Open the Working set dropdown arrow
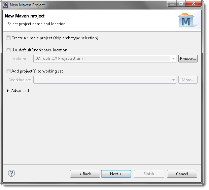The width and height of the screenshot is (209, 190). (x=173, y=80)
